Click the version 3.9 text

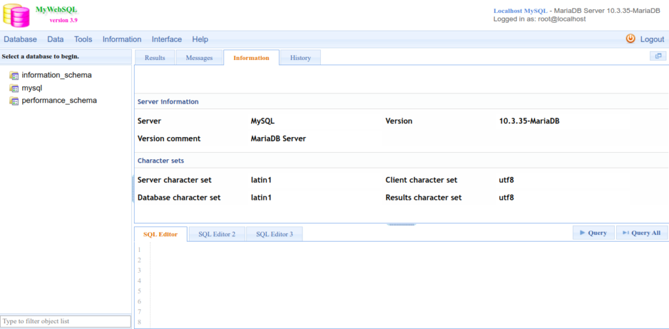click(63, 20)
